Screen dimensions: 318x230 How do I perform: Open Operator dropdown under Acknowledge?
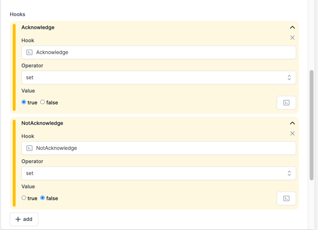click(159, 77)
